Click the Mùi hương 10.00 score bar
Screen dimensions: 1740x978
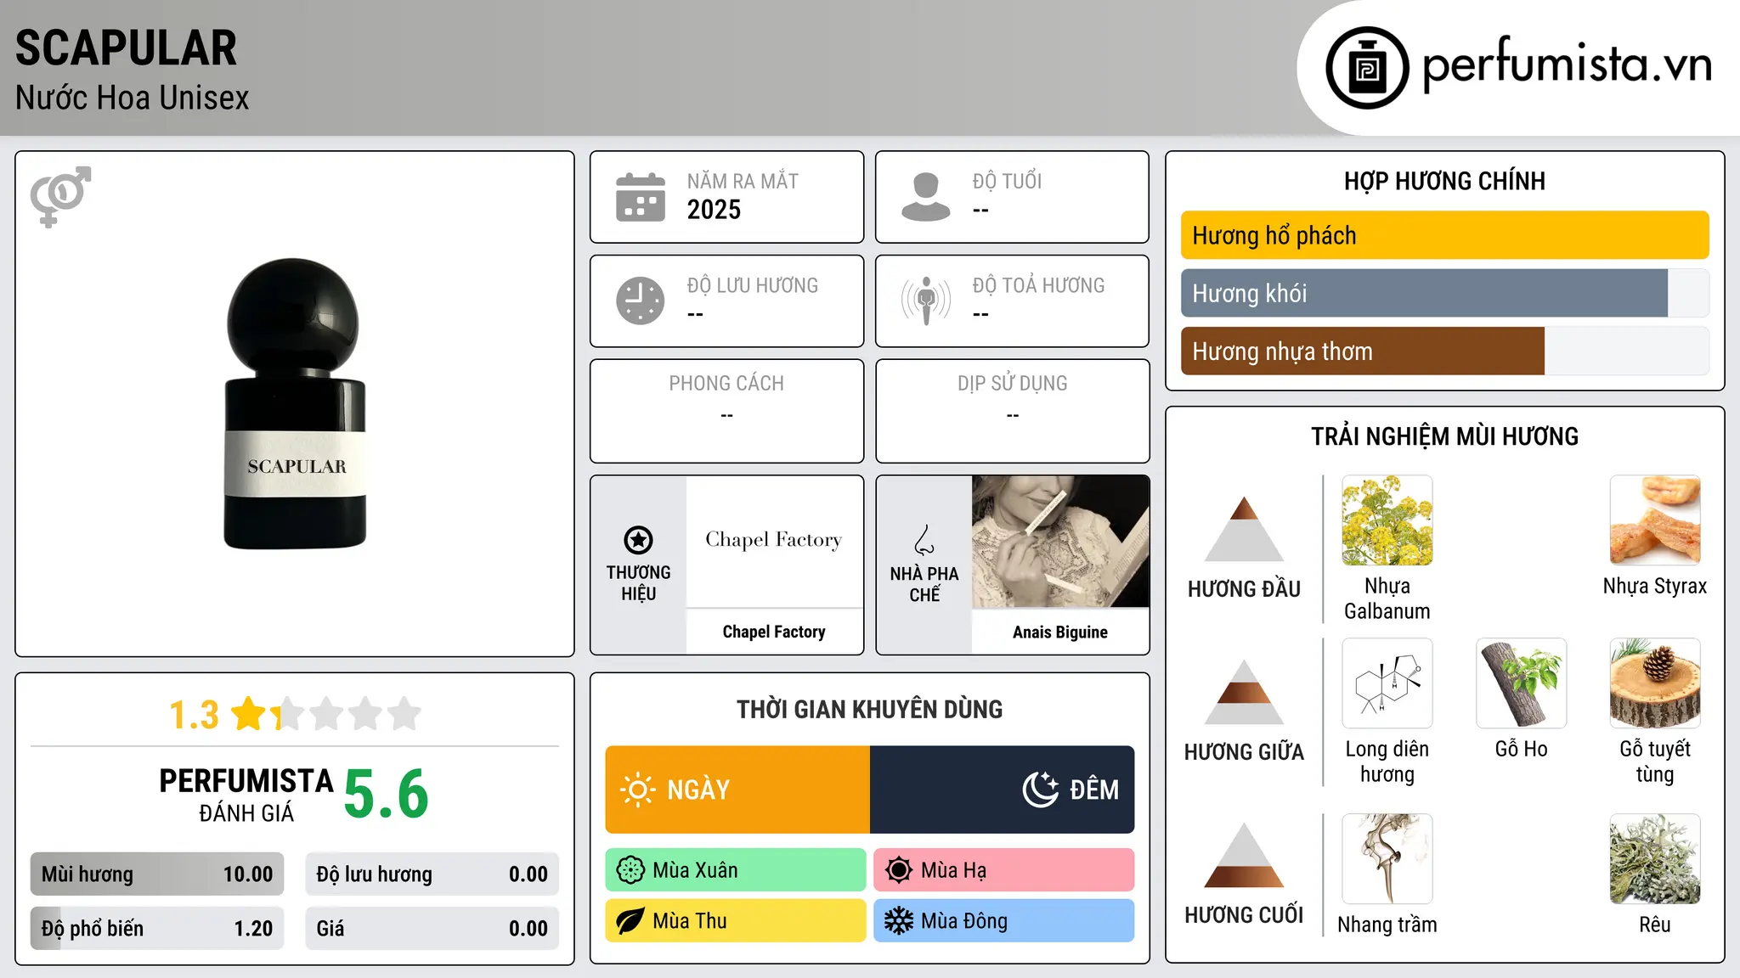point(157,874)
